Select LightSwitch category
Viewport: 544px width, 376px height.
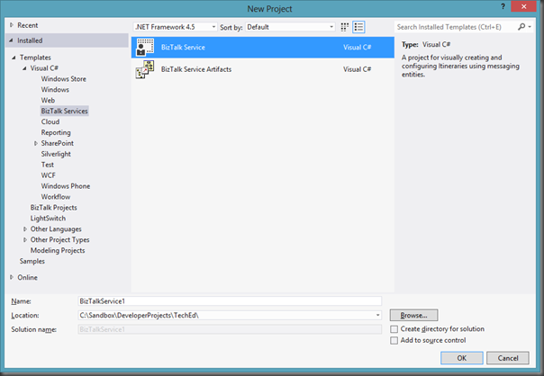pyautogui.click(x=48, y=219)
